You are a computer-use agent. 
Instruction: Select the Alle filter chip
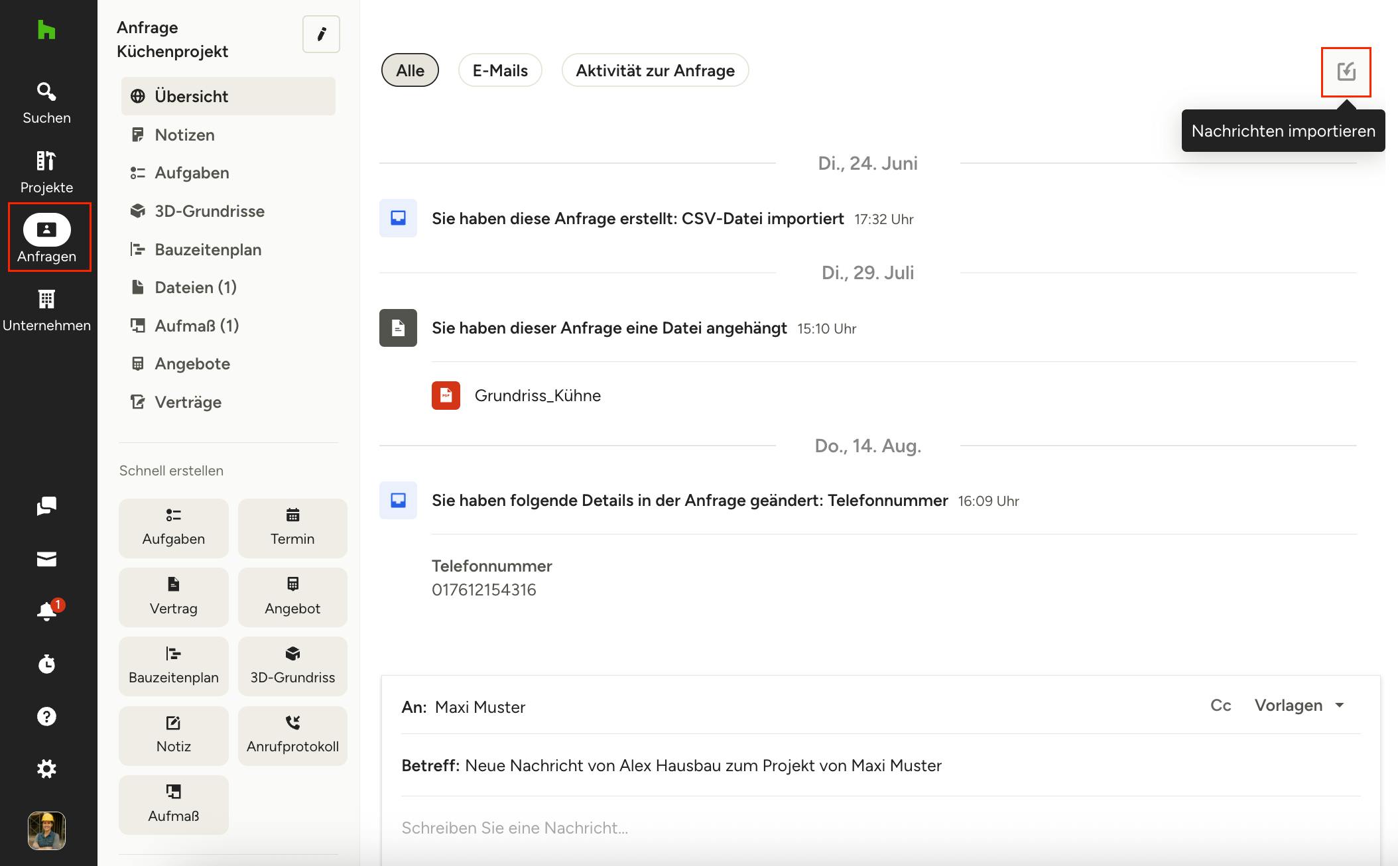(410, 70)
